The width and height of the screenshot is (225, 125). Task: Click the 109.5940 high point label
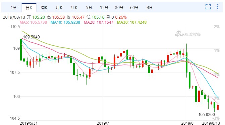(31, 37)
